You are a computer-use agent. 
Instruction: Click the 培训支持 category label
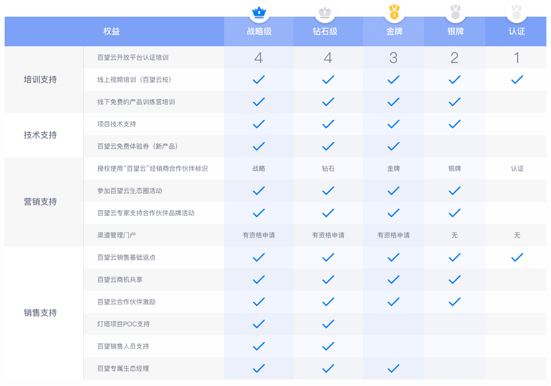tap(40, 80)
